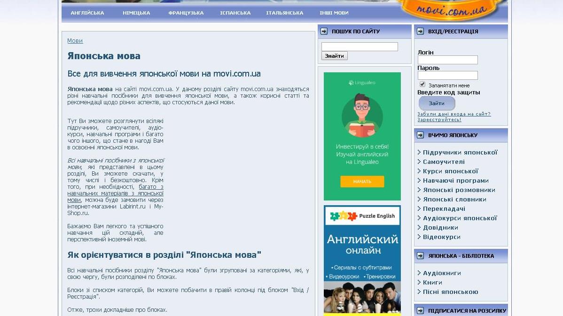Click the НАЧАТЬ button in Lingualeo ad
This screenshot has width=563, height=316.
pyautogui.click(x=362, y=181)
